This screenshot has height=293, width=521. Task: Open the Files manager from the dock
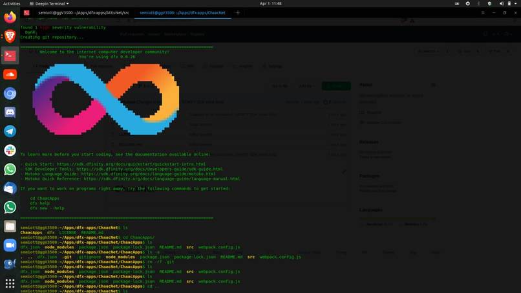[10, 226]
